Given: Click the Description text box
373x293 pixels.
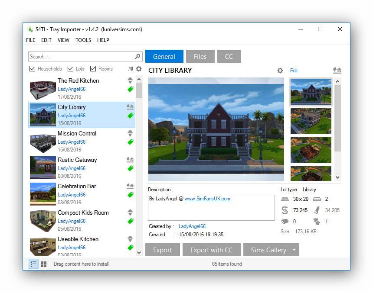Looking at the screenshot, I should coord(211,208).
